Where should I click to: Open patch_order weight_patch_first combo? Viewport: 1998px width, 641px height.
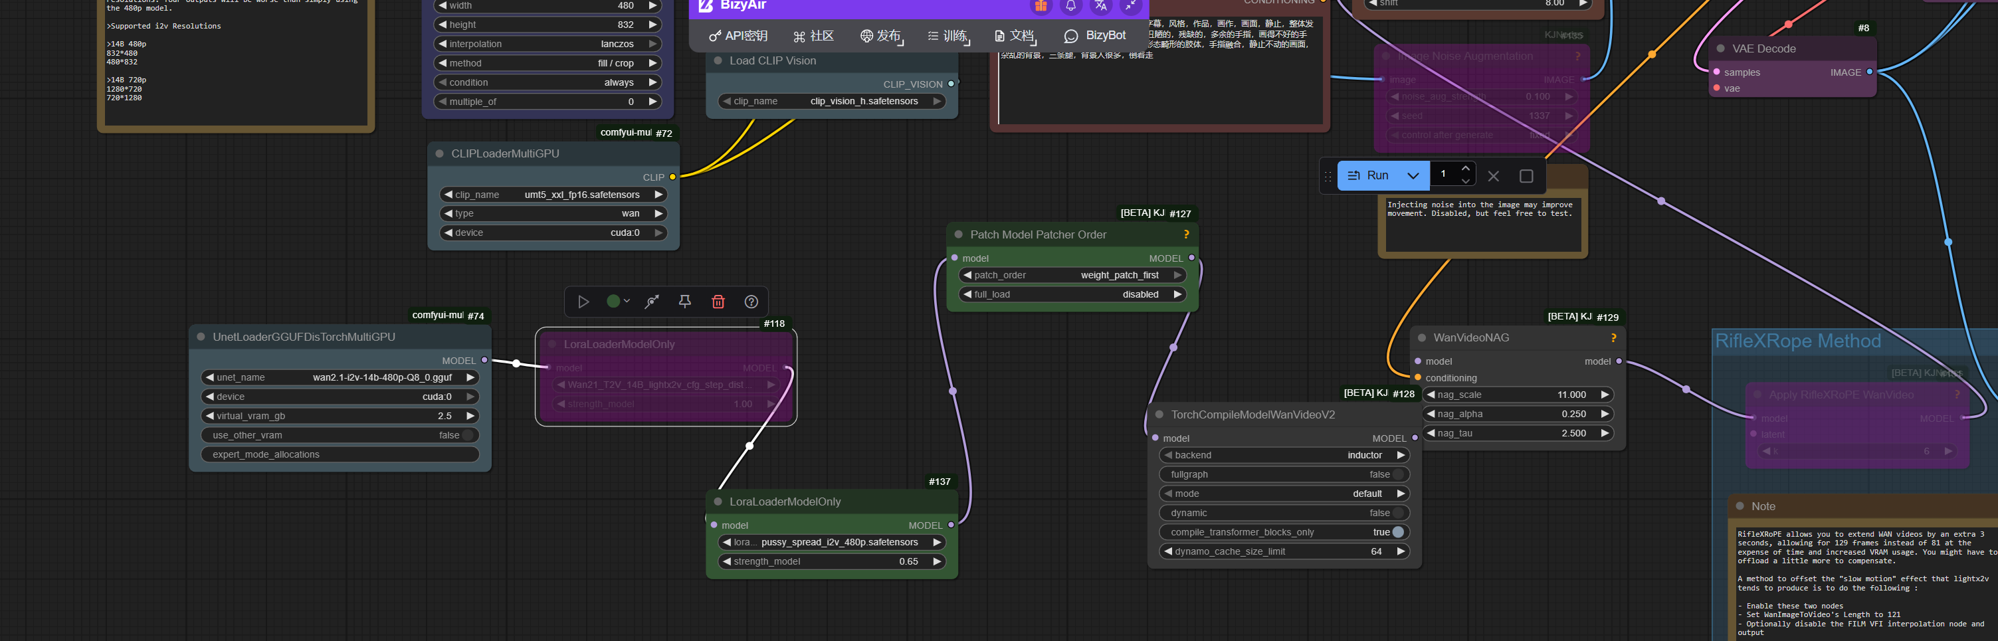tap(1072, 275)
